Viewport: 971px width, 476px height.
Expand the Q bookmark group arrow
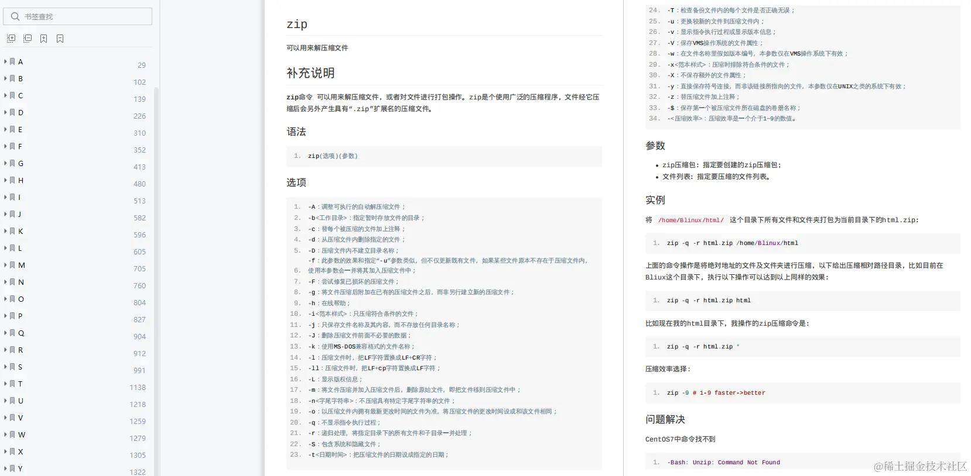click(5, 333)
